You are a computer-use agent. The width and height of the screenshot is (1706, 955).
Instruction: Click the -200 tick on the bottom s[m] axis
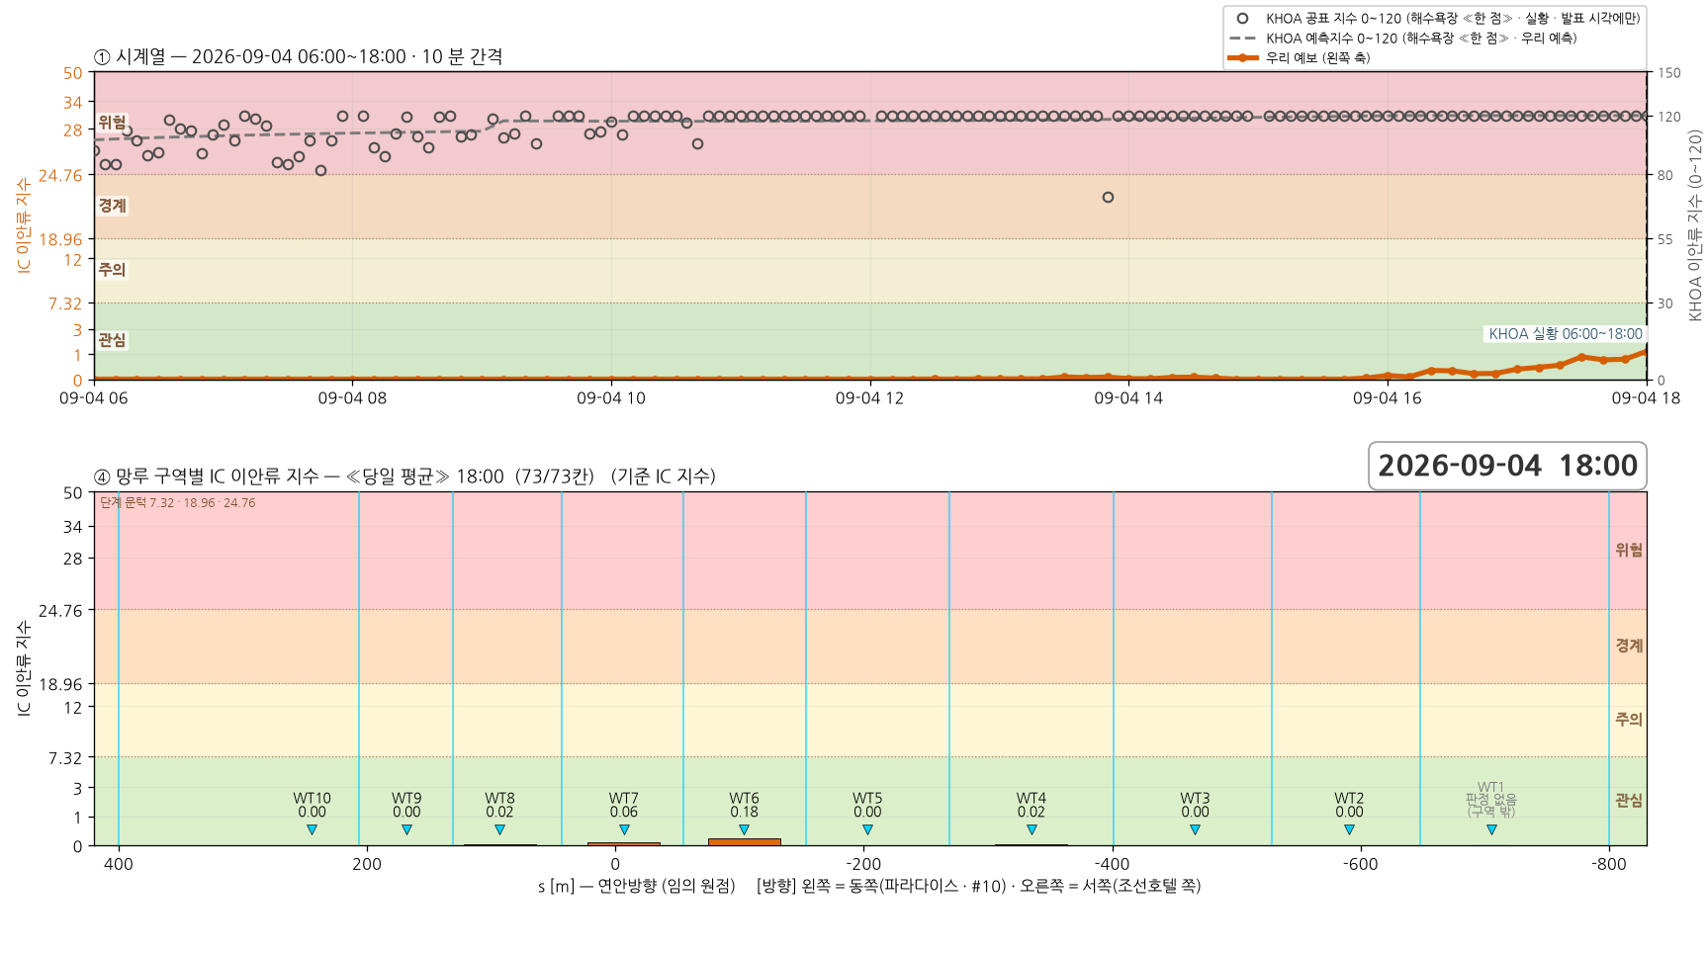click(x=864, y=864)
